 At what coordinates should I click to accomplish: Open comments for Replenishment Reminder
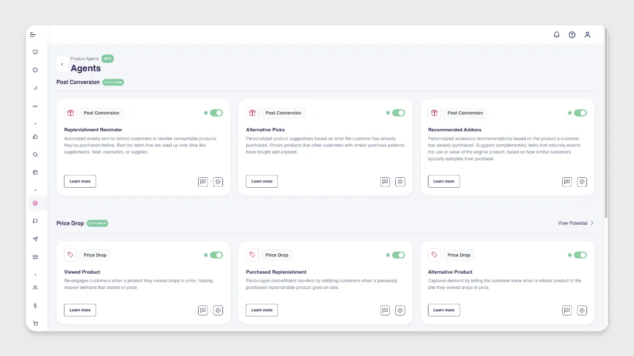click(203, 181)
